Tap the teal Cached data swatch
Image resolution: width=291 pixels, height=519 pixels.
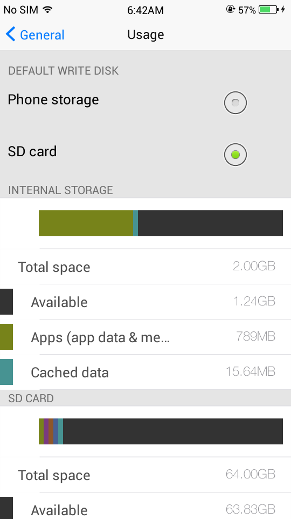tap(6, 372)
